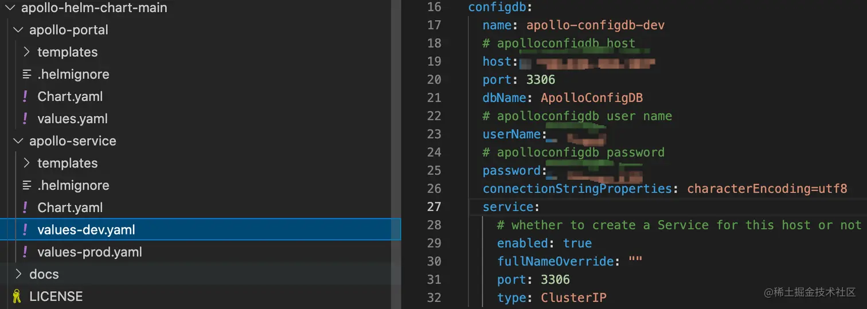This screenshot has height=309, width=867.
Task: Open values.yaml in apollo-portal
Action: coord(73,119)
